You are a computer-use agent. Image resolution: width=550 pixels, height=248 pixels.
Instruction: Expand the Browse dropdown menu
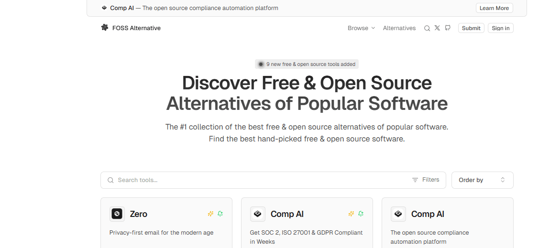(x=361, y=28)
